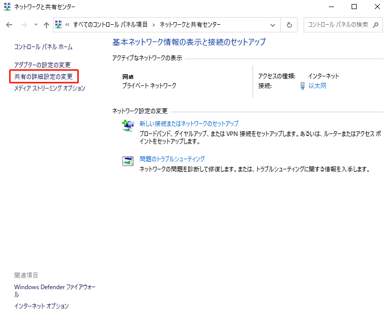Click the 以太网 connection link
The width and height of the screenshot is (389, 320).
317,85
